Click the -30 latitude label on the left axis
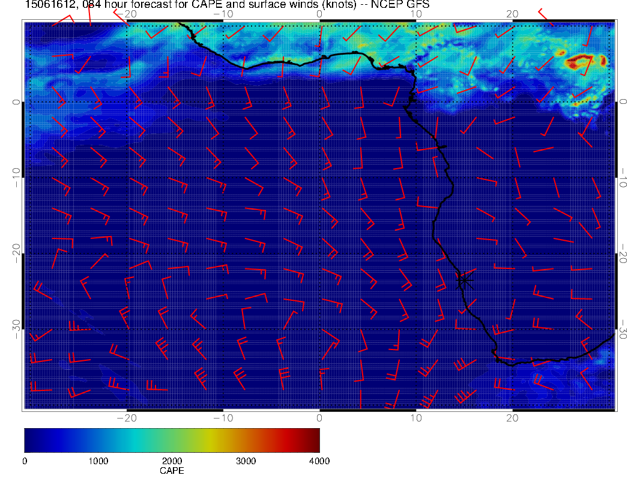Image resolution: width=634 pixels, height=490 pixels. (x=16, y=327)
